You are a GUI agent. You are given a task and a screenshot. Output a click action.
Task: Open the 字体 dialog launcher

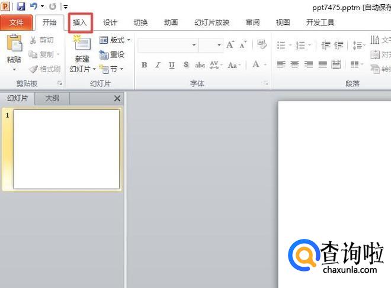(x=266, y=83)
